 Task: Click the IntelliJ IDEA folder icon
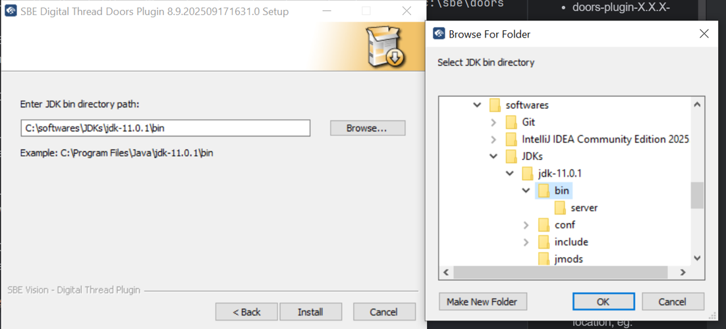(511, 139)
